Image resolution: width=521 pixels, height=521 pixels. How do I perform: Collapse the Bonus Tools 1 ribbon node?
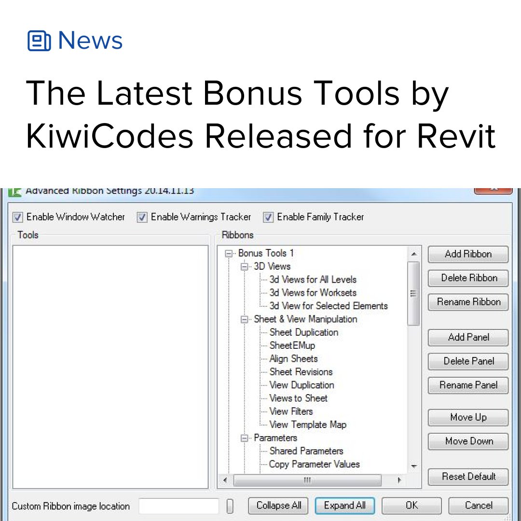229,254
